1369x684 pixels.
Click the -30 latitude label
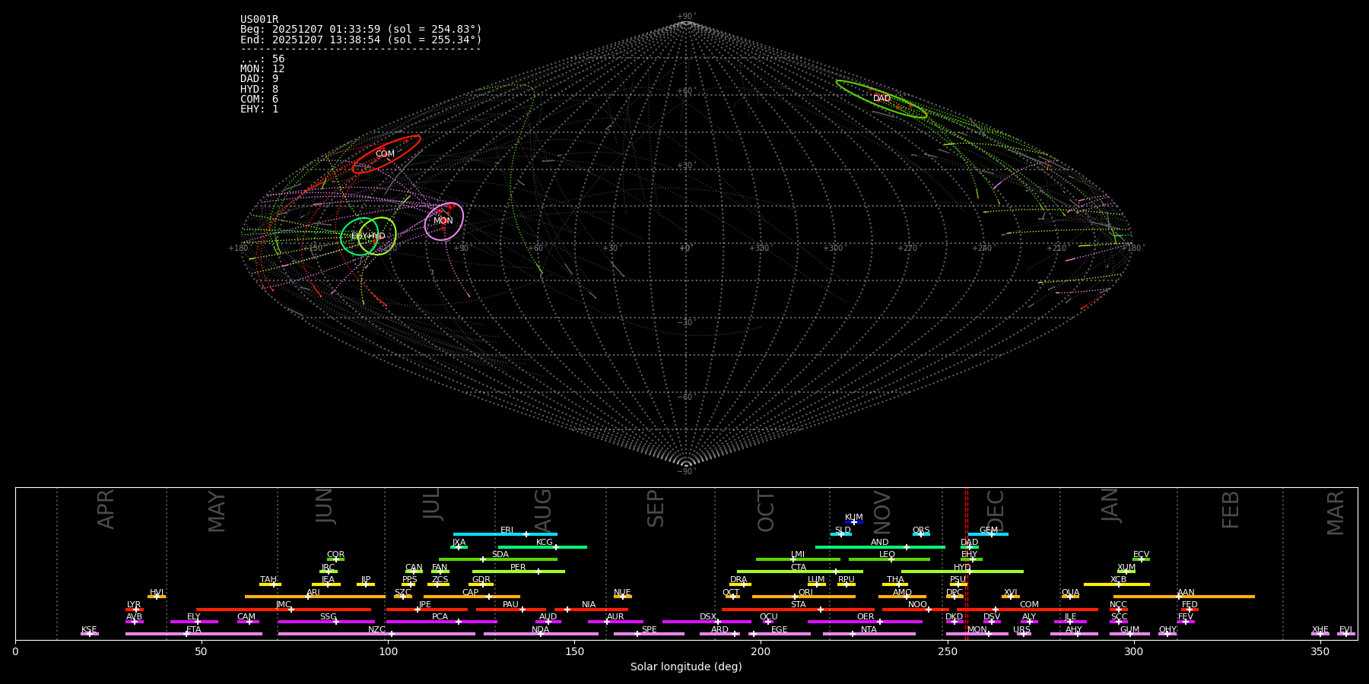tap(686, 323)
